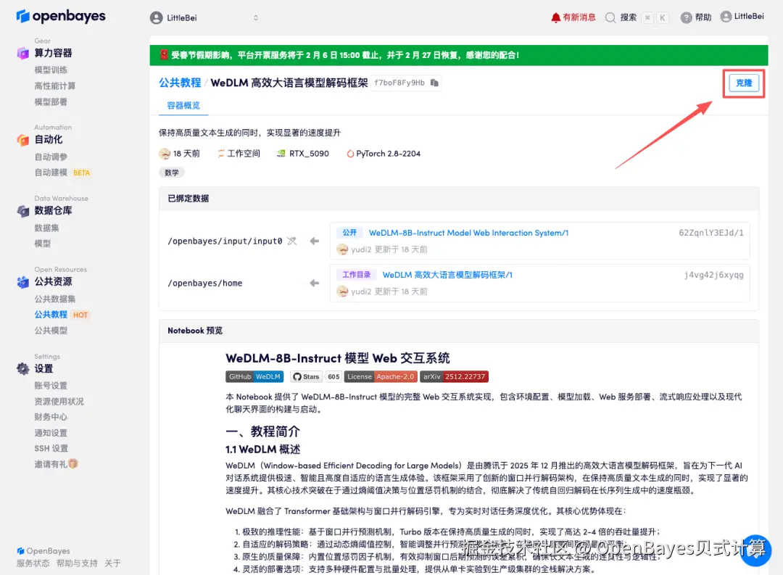Image resolution: width=783 pixels, height=575 pixels.
Task: Click the blue chat support button
Action: coord(755,550)
